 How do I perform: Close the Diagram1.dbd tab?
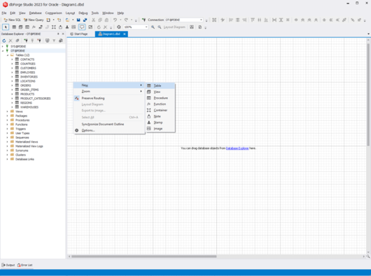125,34
